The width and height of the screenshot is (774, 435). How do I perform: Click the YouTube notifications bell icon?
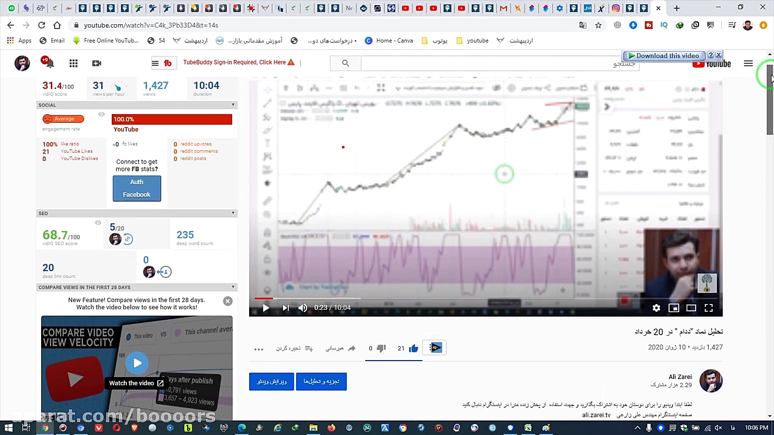point(50,64)
